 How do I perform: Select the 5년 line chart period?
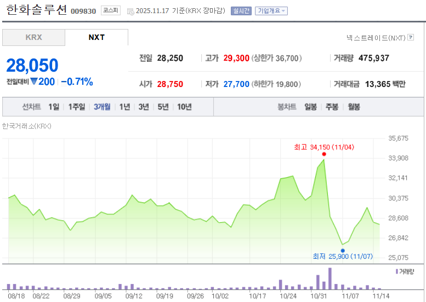point(163,107)
